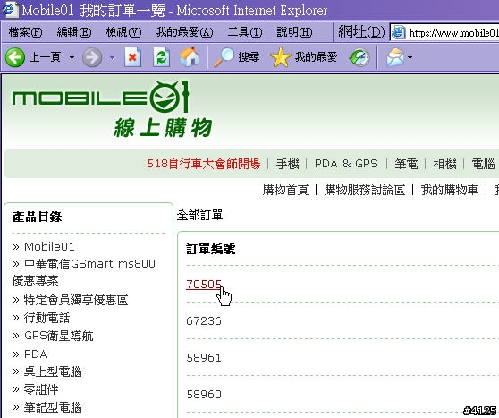Stop page loading with red X icon
The width and height of the screenshot is (499, 418).
(132, 57)
